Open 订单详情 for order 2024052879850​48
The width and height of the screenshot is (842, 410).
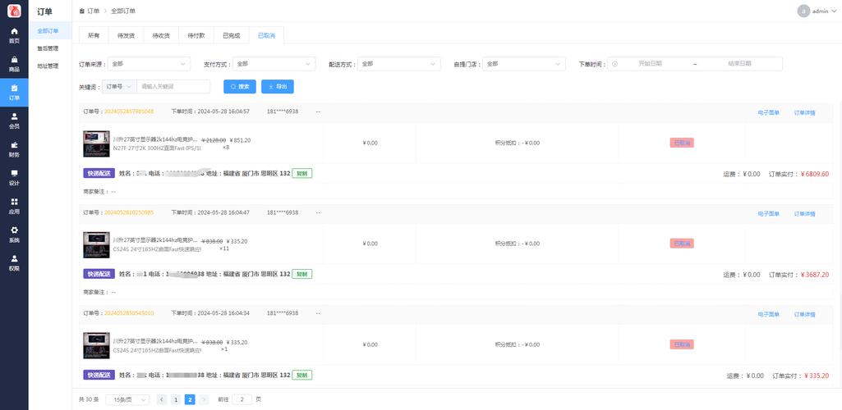tap(804, 112)
